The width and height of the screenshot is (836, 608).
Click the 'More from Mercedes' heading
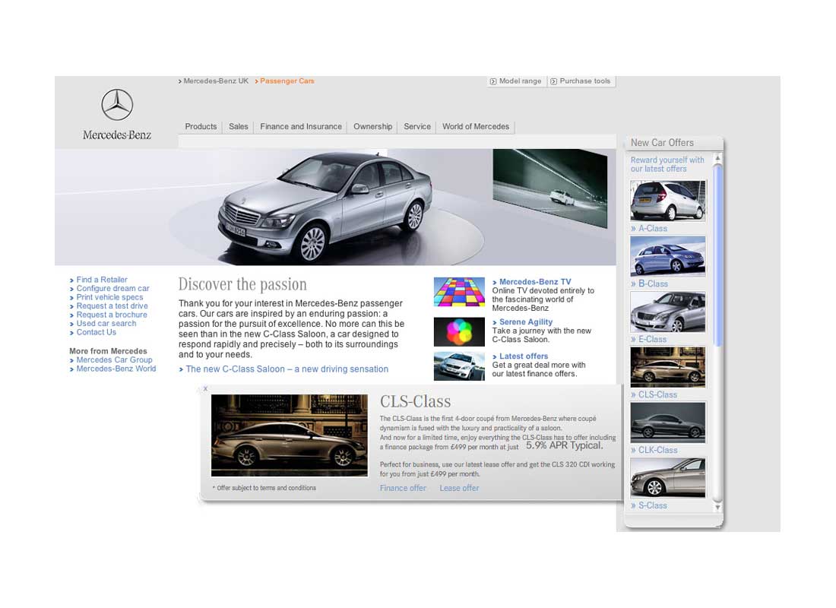tap(108, 351)
